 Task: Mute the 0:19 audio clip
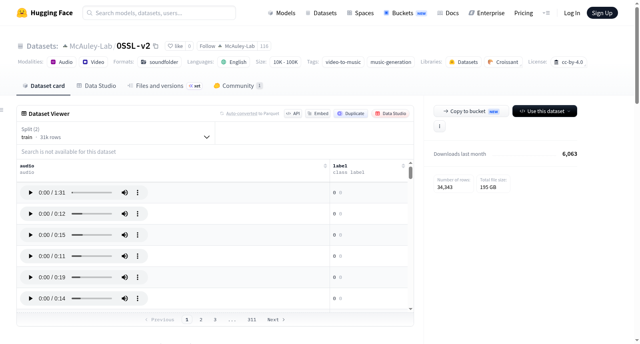[125, 277]
